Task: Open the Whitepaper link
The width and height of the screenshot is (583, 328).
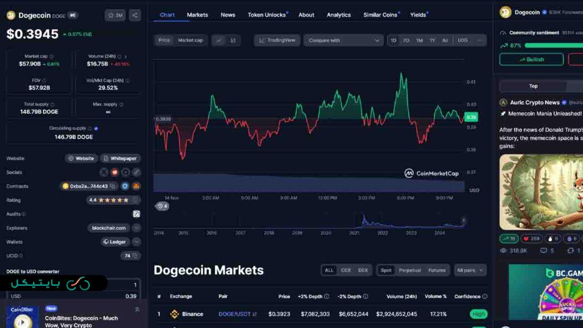Action: (121, 158)
